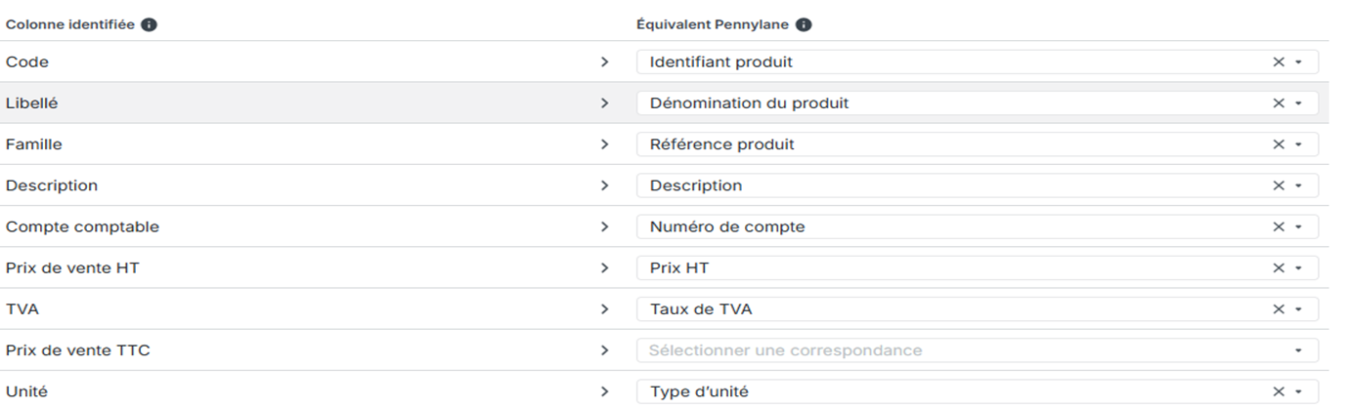
Task: Click the chevron beside Famille row
Action: point(604,144)
